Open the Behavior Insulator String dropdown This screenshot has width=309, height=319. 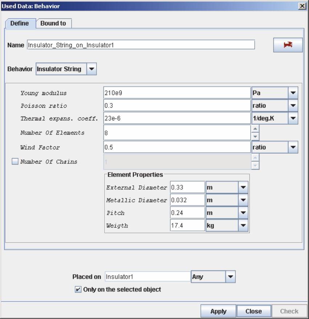92,69
